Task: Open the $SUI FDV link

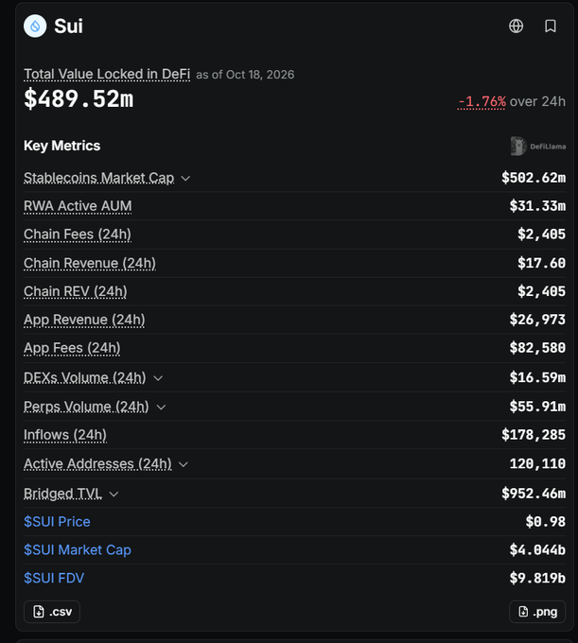Action: (54, 578)
